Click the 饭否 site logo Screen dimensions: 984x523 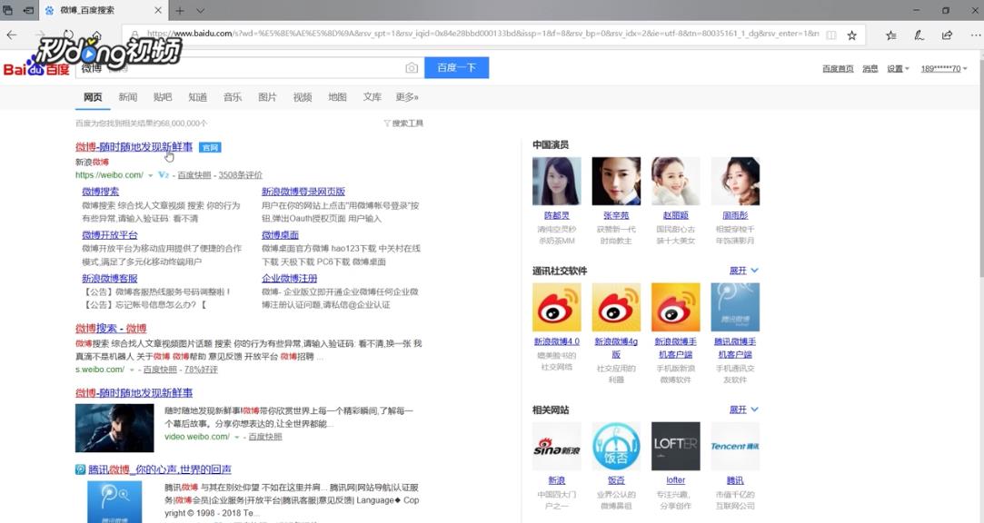(616, 447)
